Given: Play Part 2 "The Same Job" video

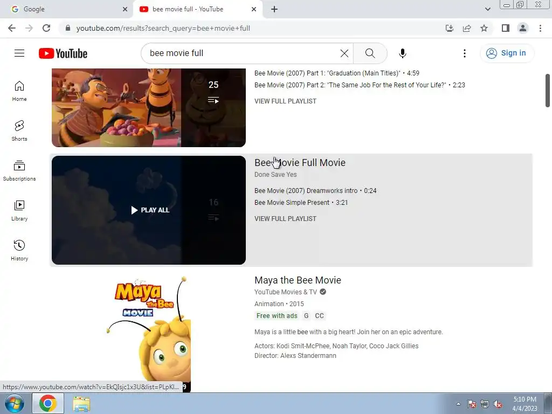Looking at the screenshot, I should tap(360, 85).
